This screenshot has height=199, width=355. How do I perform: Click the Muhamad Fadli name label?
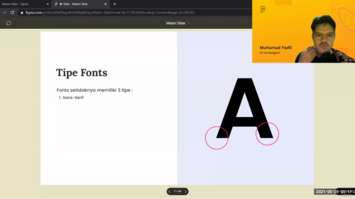pyautogui.click(x=276, y=48)
